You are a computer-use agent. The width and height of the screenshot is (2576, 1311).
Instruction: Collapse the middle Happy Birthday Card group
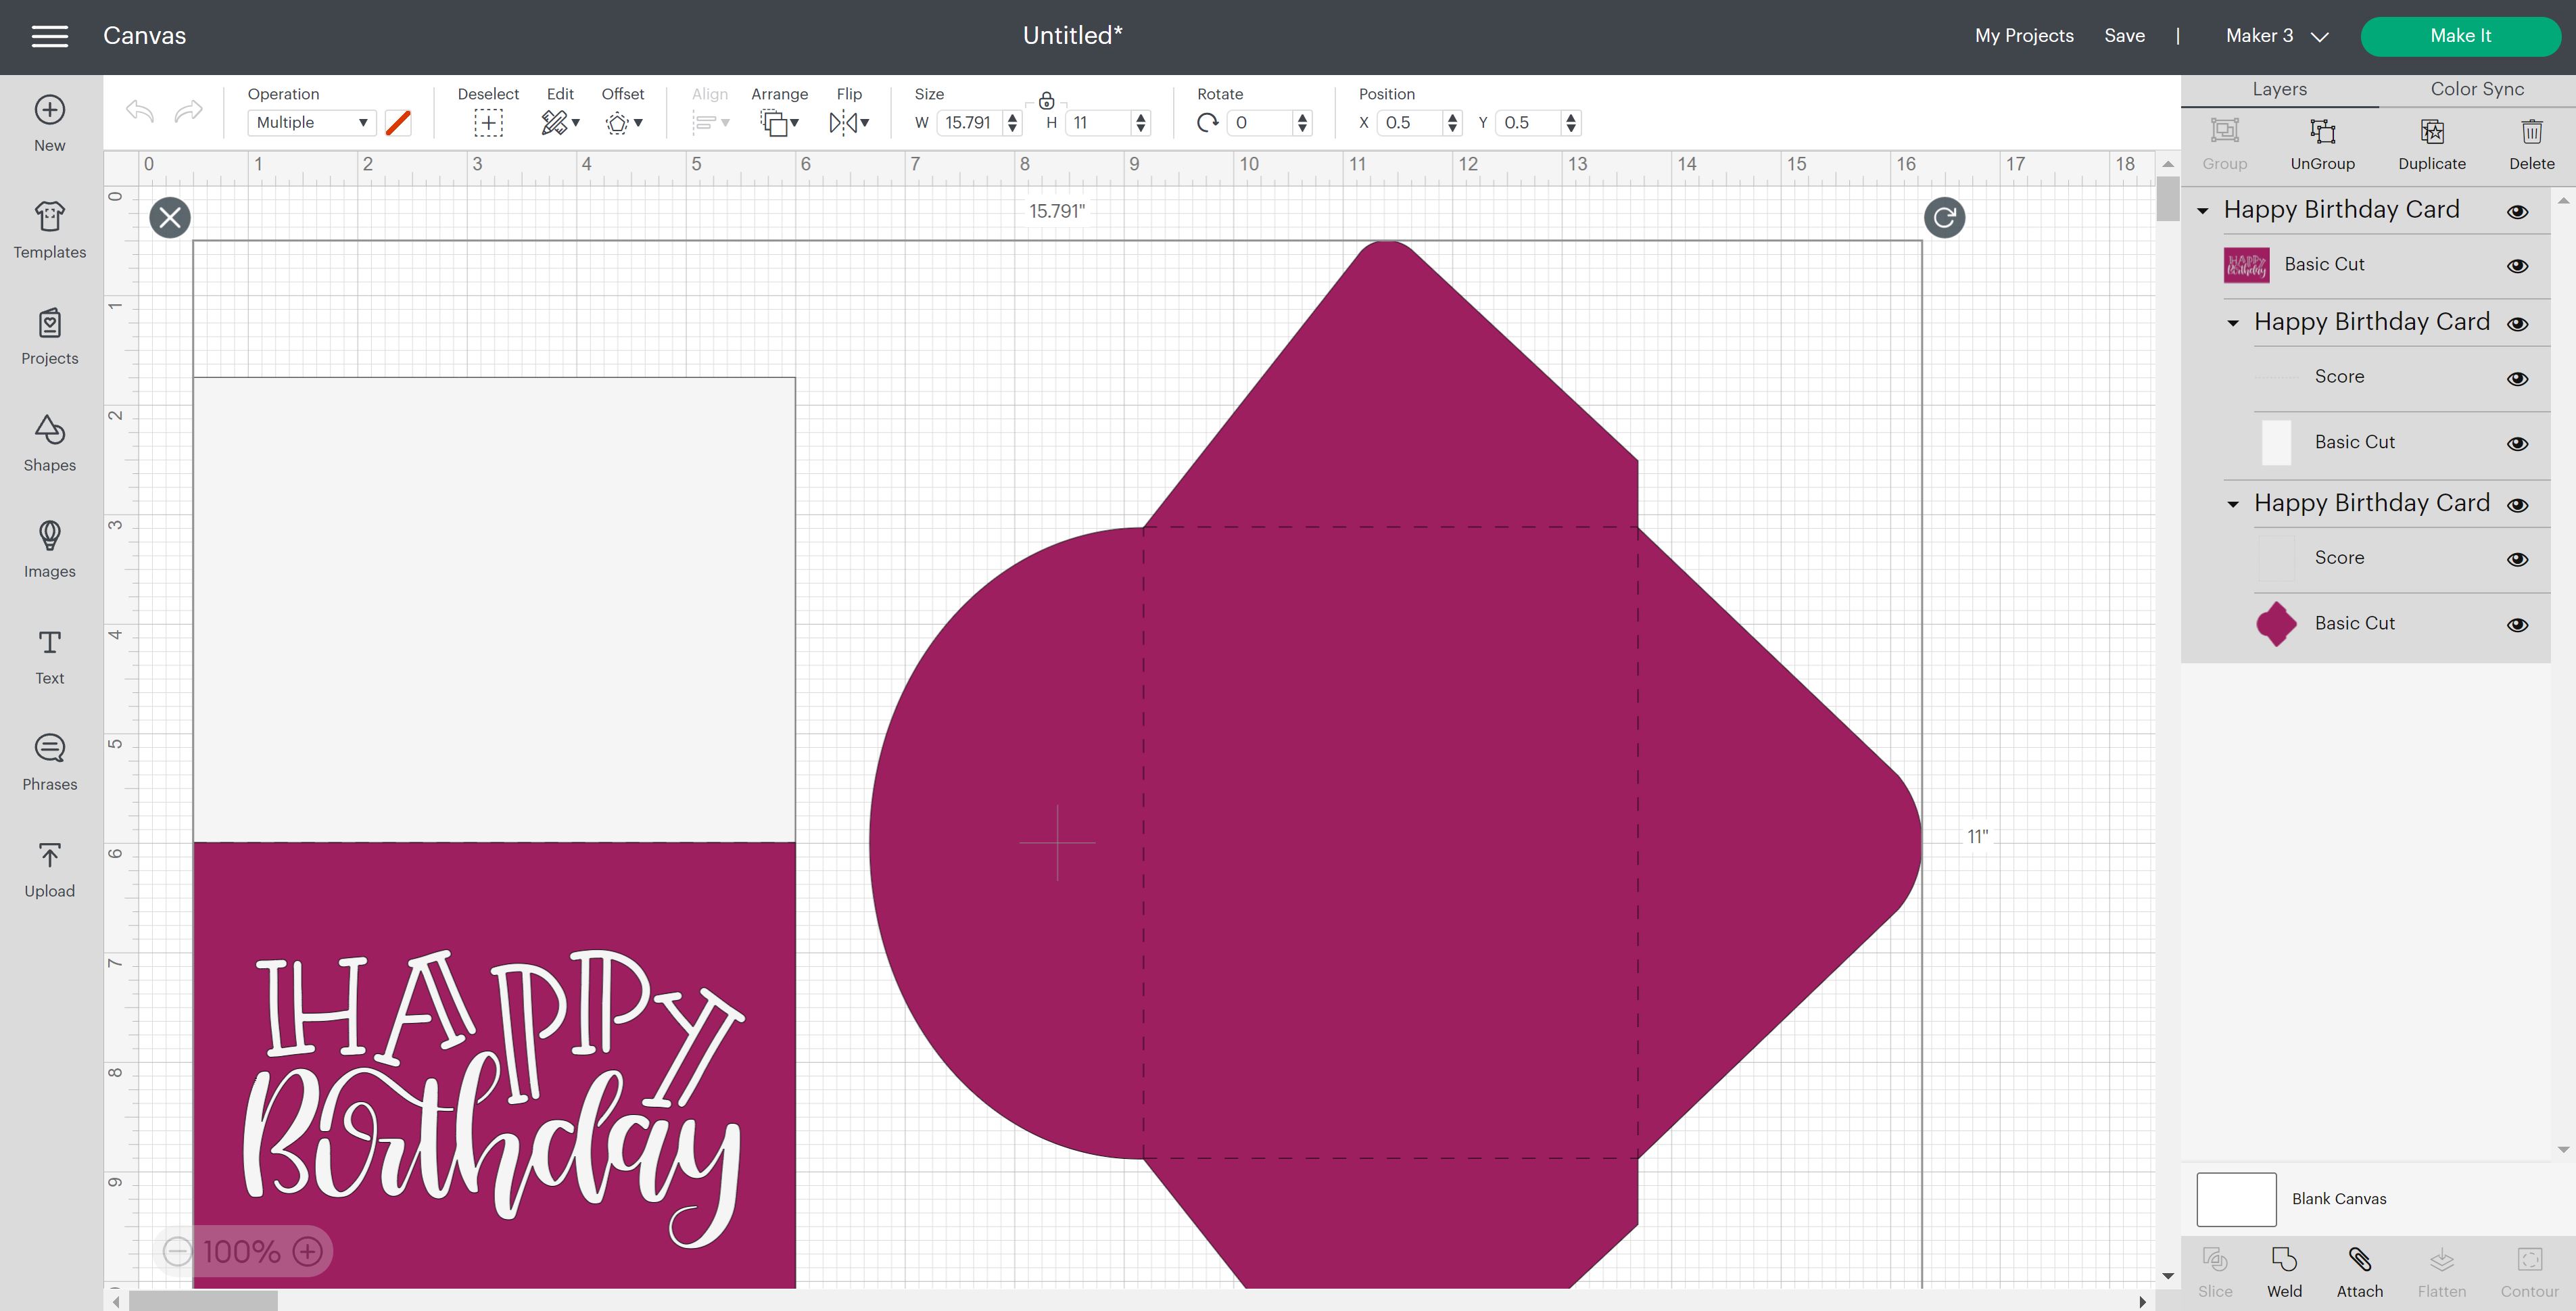(2233, 323)
